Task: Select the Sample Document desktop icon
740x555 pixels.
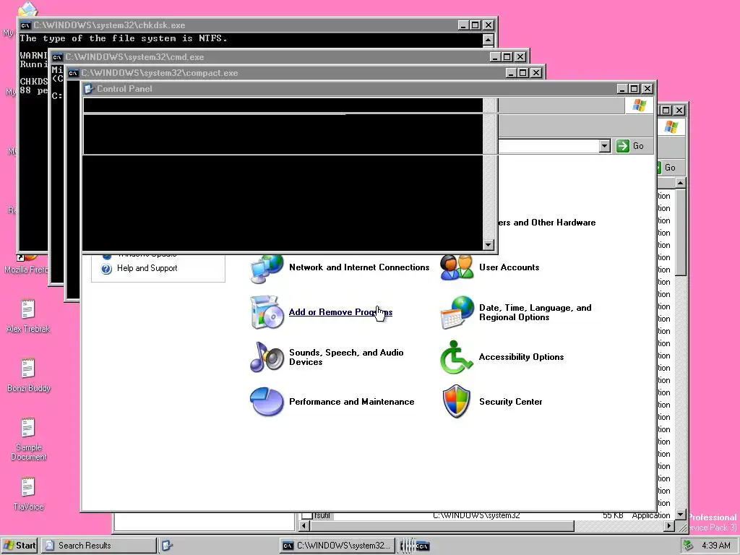Action: pyautogui.click(x=28, y=428)
